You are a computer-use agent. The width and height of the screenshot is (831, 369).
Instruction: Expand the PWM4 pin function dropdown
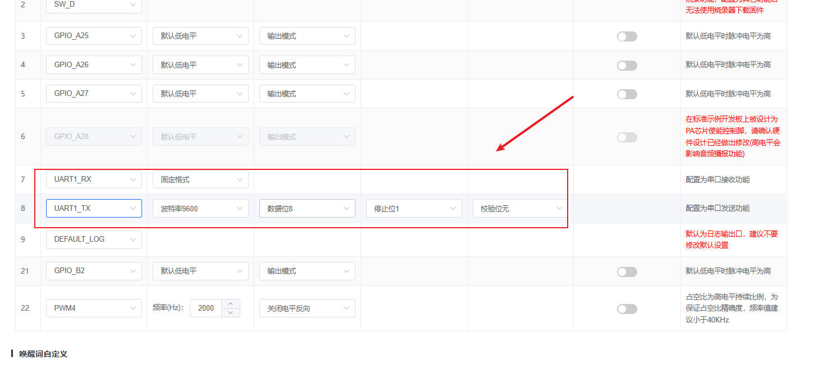tap(94, 308)
